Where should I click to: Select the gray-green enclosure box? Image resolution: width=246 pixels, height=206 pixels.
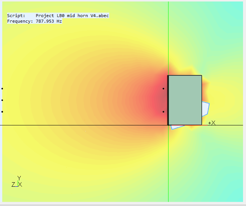185,100
